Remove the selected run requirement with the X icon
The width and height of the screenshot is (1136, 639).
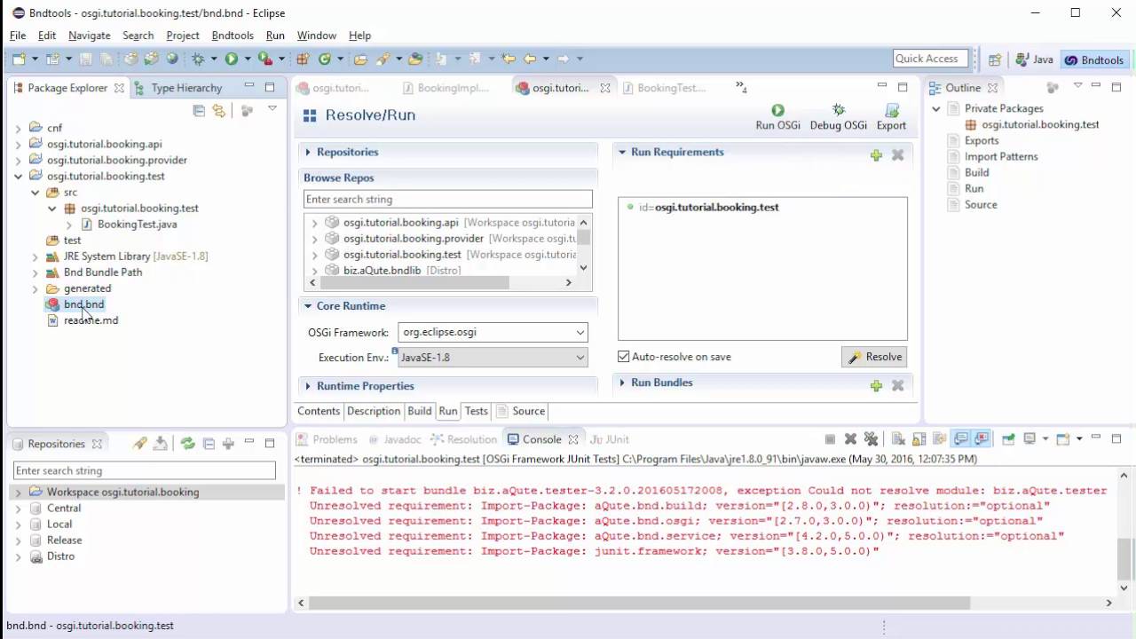pos(897,154)
